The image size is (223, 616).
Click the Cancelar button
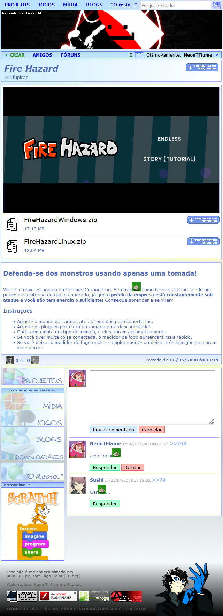tap(152, 430)
